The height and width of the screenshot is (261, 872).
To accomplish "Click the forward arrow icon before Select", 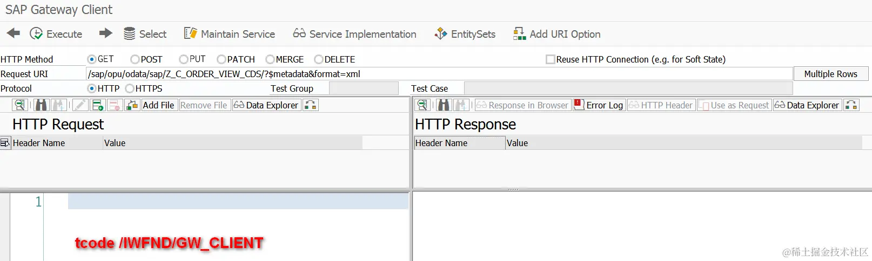I will 106,33.
